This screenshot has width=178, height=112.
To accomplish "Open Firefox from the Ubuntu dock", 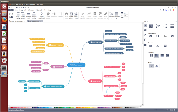I will pos(4,20).
